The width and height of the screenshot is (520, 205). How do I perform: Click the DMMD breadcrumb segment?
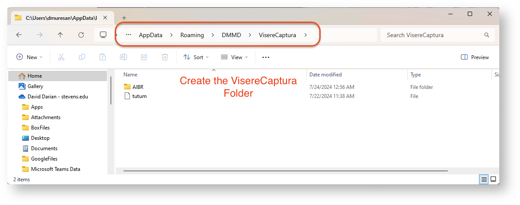pos(231,35)
